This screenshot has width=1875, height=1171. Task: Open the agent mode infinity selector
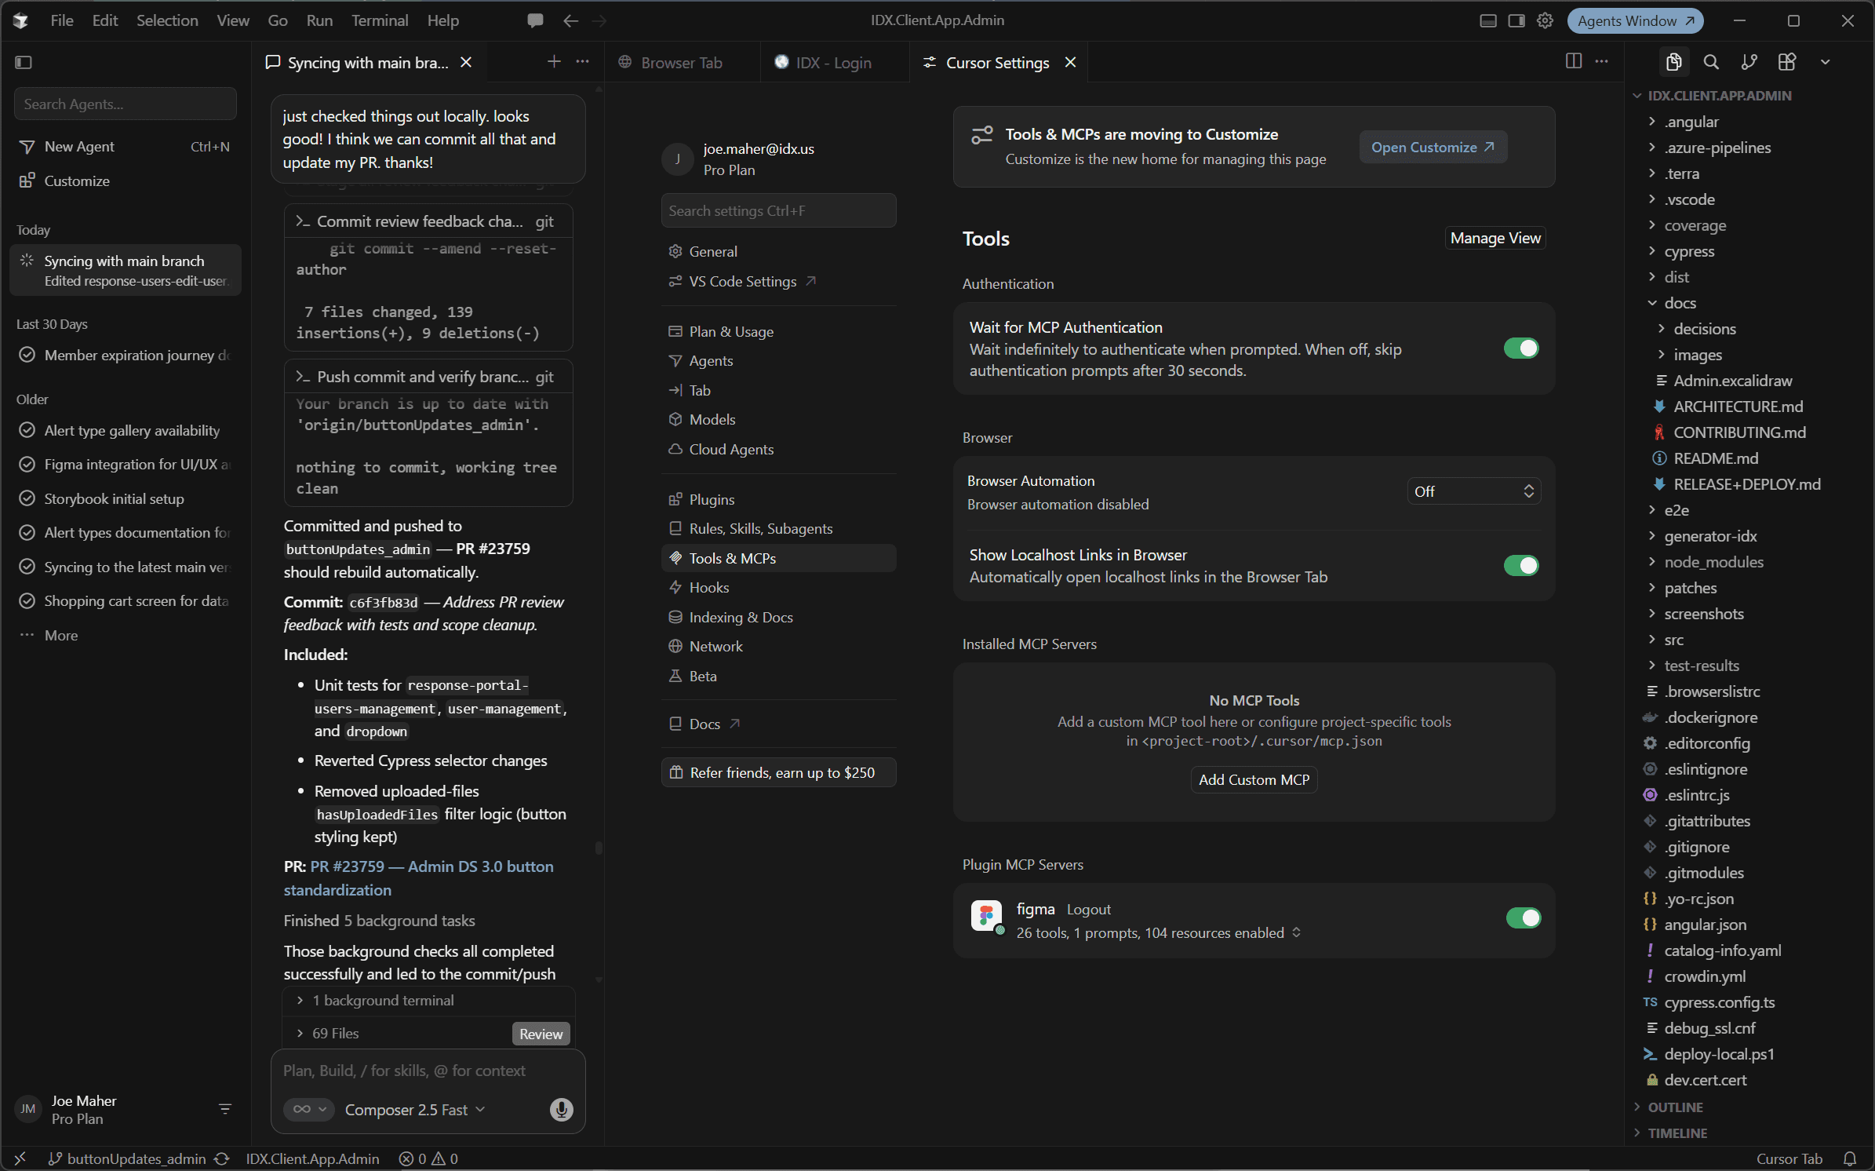click(x=309, y=1109)
